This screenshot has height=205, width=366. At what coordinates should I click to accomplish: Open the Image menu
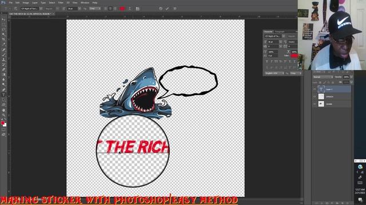point(26,2)
